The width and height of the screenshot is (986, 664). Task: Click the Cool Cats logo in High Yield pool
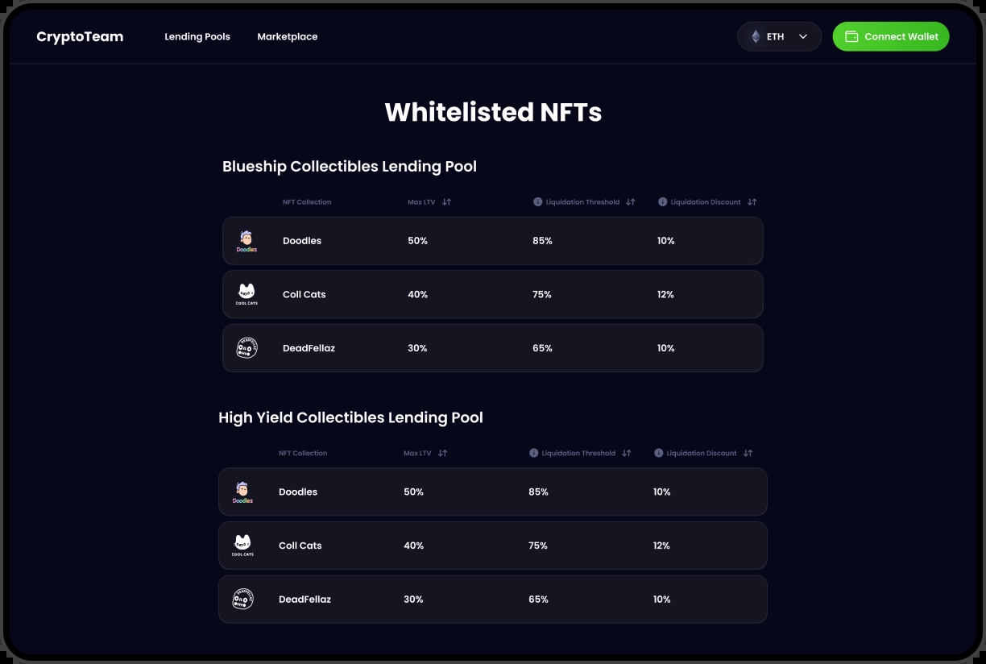click(242, 546)
